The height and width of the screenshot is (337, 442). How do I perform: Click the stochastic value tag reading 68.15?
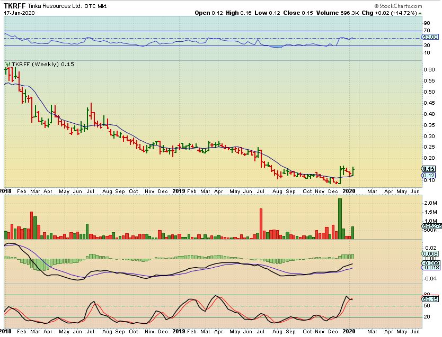tap(430, 299)
